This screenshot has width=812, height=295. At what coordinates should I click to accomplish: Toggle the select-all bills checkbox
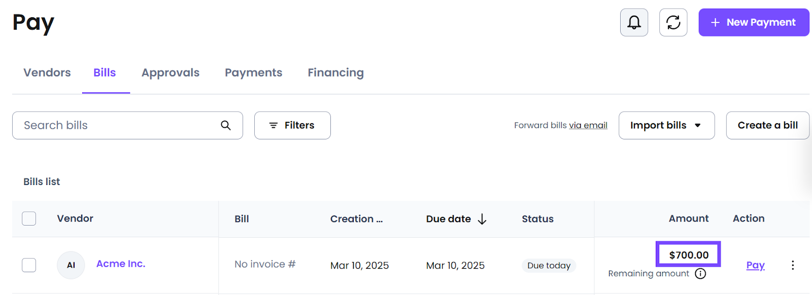[29, 218]
